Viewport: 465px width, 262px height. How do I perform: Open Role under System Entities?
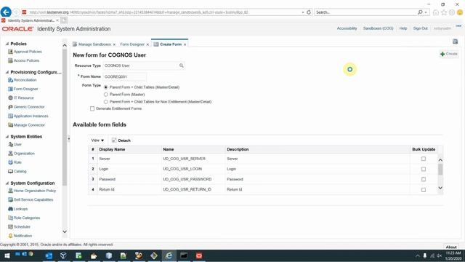17,162
